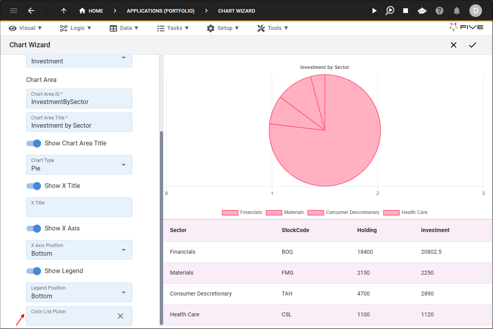The height and width of the screenshot is (329, 493).
Task: Select the Health Care row cell
Action: (185, 315)
